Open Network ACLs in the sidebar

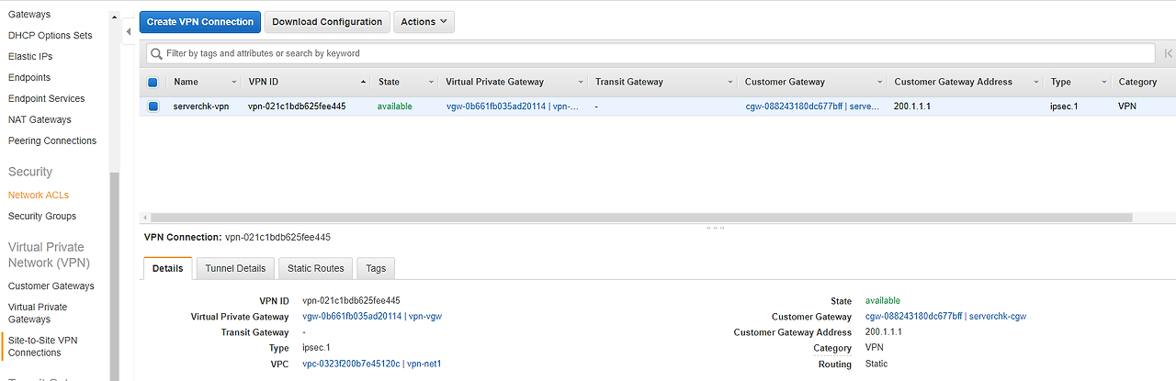(x=39, y=195)
